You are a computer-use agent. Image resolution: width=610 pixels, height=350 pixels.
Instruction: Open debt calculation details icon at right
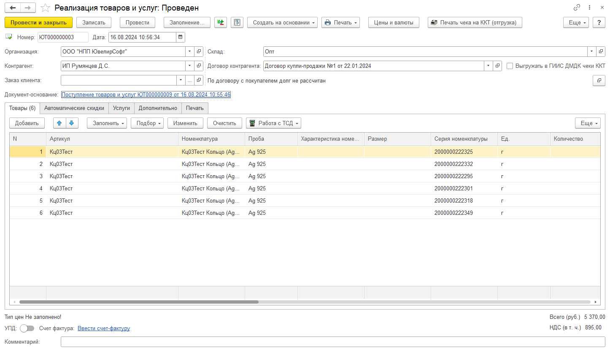click(x=599, y=80)
